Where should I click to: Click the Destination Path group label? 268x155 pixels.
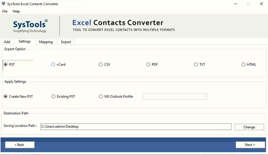16,113
